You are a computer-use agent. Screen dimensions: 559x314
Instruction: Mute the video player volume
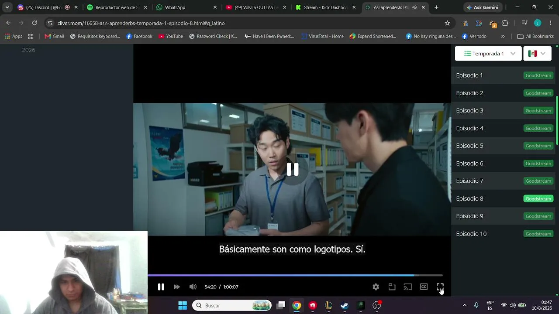tap(193, 287)
